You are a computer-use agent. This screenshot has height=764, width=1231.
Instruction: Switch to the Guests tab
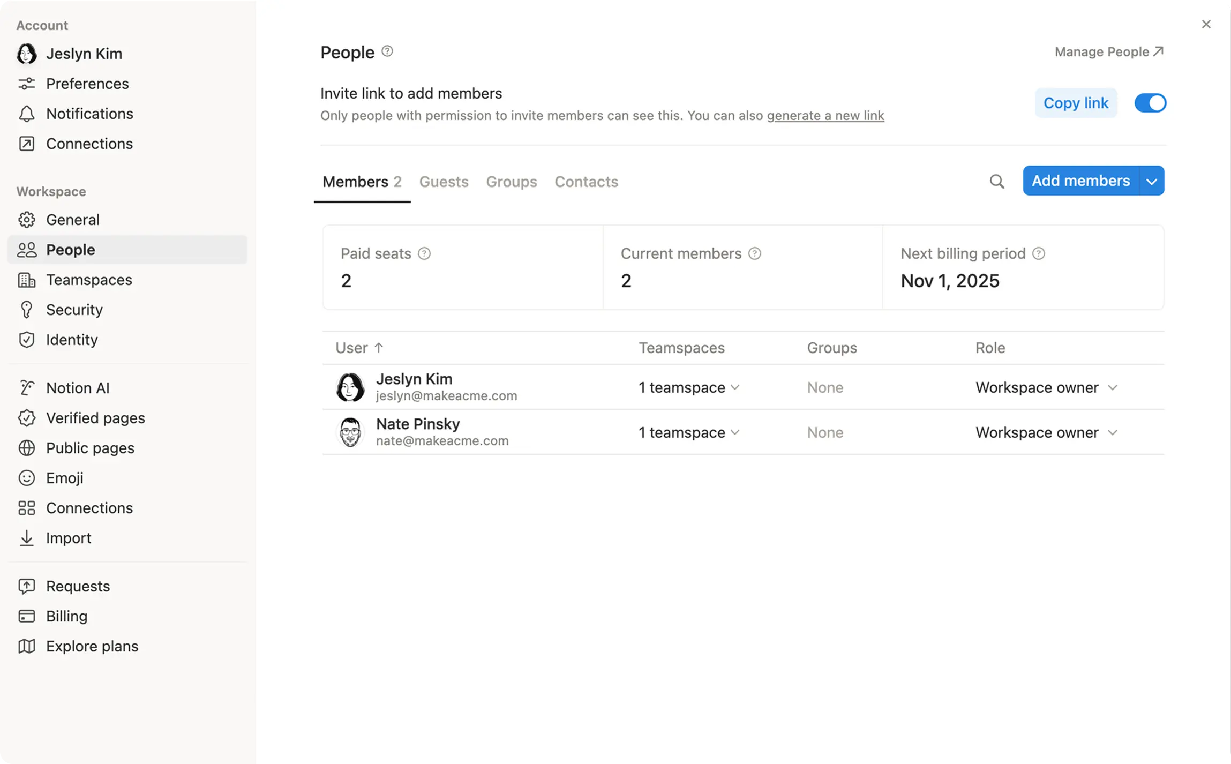click(x=444, y=182)
